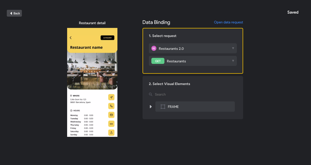311x165 pixels.
Task: Click the Back button
Action: [14, 13]
